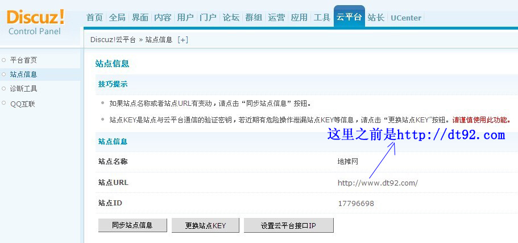Open 诊断工具 in the sidebar
518x243 pixels.
click(23, 89)
